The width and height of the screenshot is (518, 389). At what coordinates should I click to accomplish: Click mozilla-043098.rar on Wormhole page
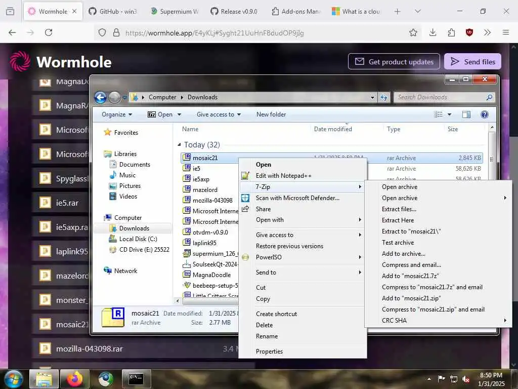pos(89,348)
